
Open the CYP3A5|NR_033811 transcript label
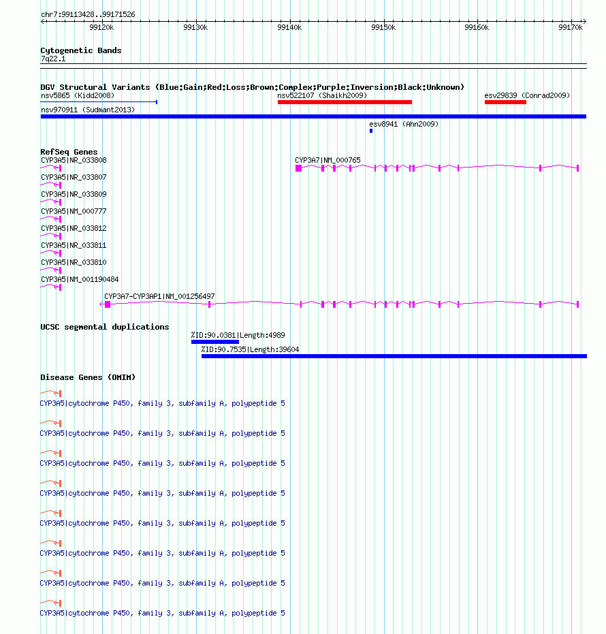click(x=74, y=245)
